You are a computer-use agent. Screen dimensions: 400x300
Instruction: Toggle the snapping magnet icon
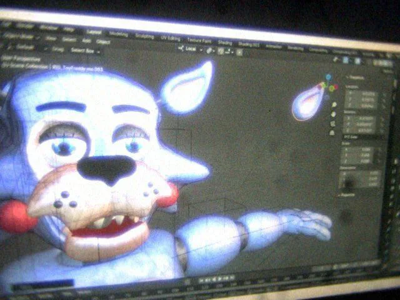coord(221,51)
